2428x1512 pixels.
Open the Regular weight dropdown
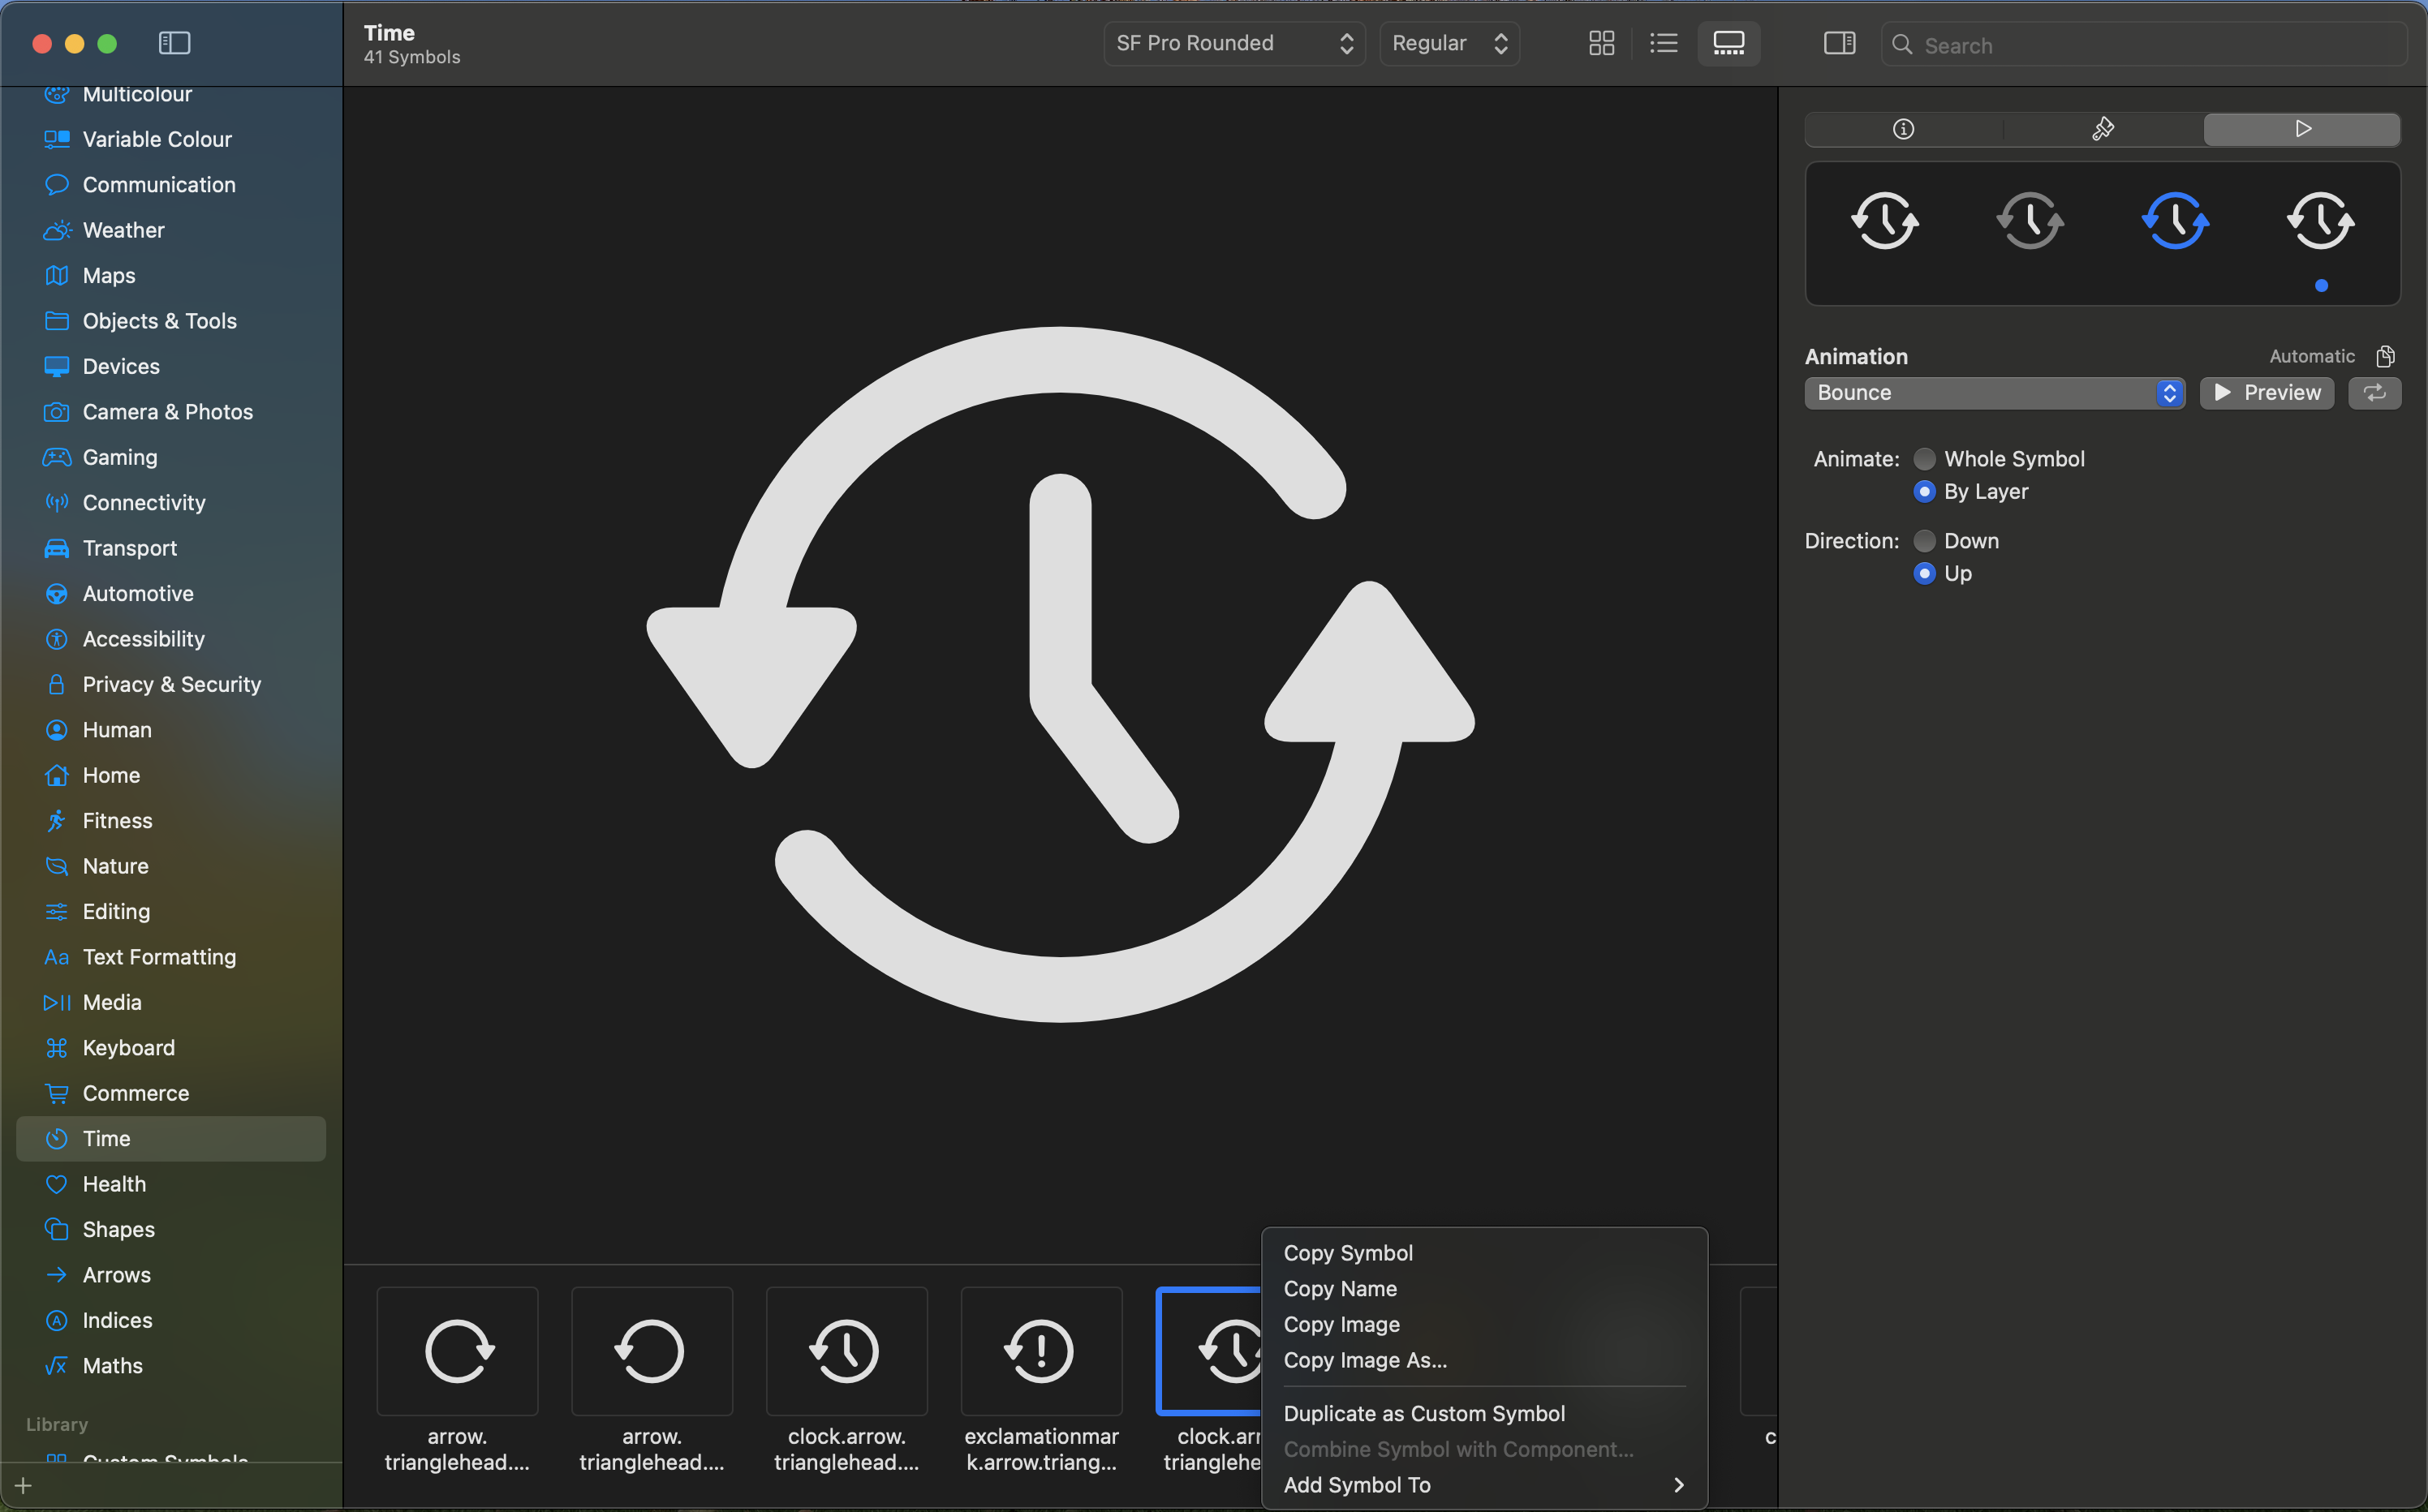pos(1449,43)
